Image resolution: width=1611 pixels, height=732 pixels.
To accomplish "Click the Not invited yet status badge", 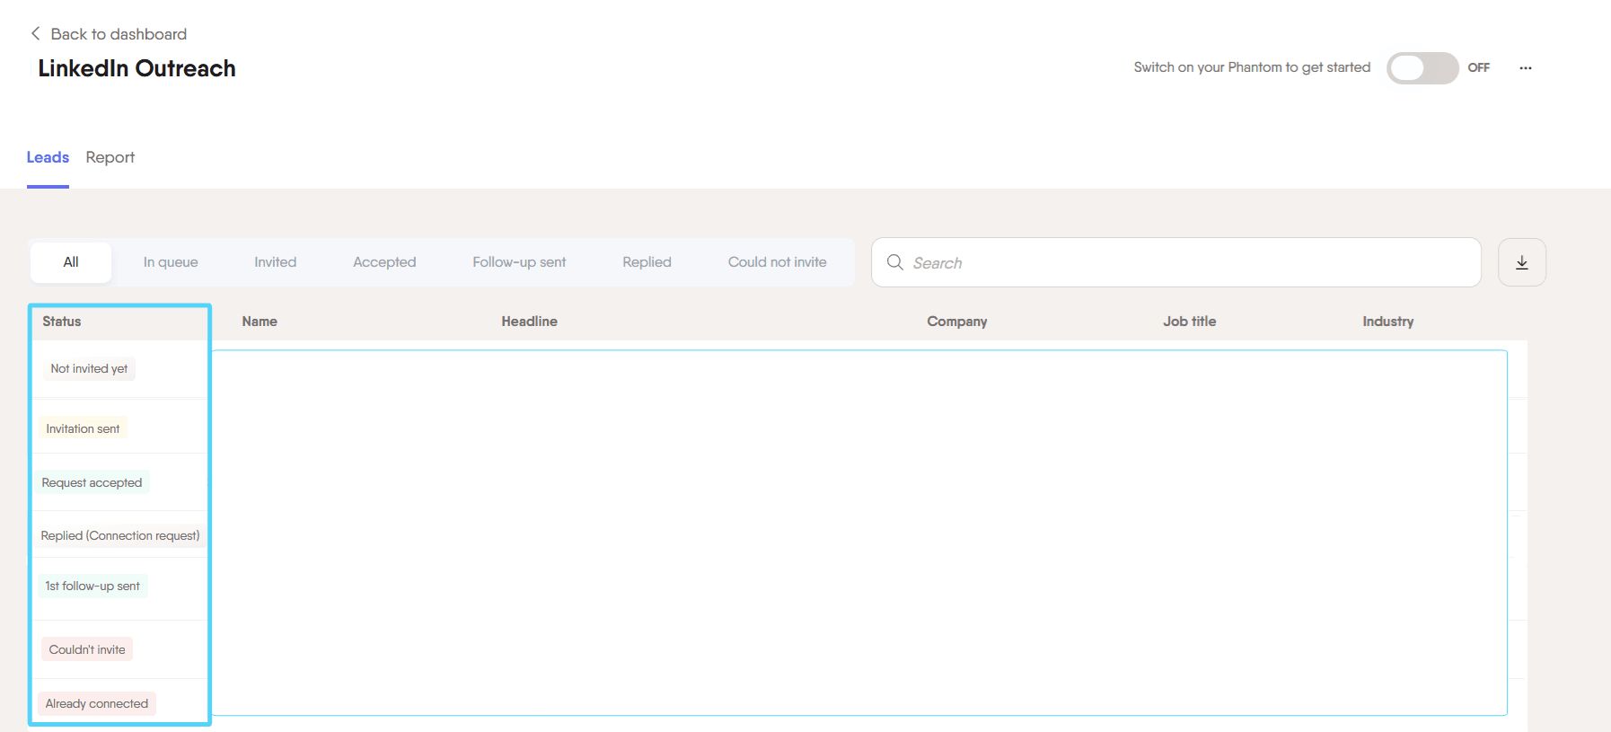I will pyautogui.click(x=89, y=369).
